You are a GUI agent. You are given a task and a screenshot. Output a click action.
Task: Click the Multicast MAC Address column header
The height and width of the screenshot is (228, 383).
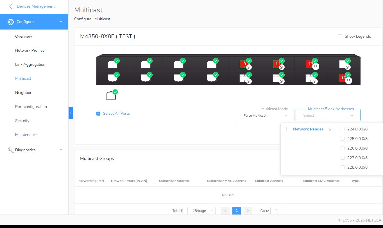click(321, 181)
